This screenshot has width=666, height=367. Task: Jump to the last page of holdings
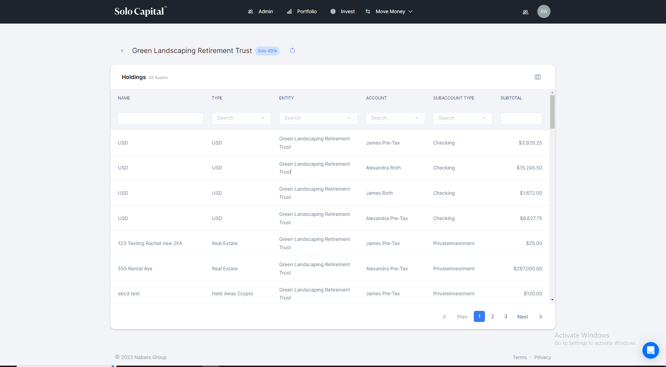click(x=540, y=317)
